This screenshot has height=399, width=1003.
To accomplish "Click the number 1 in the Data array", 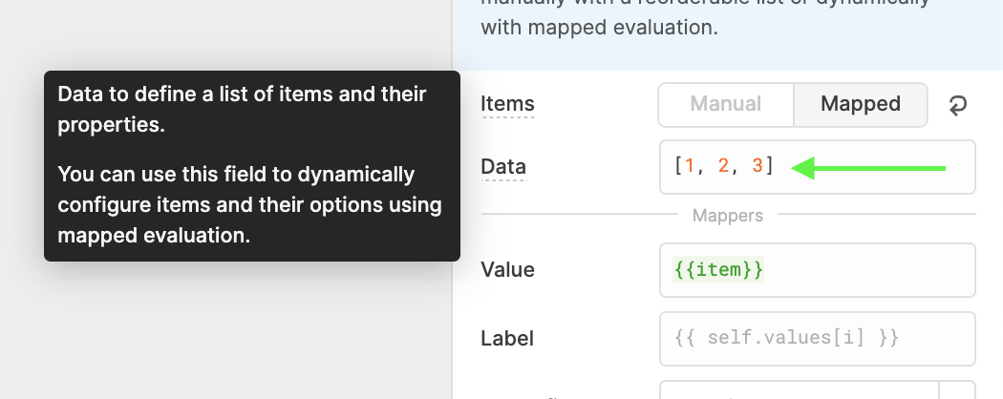I will [689, 166].
